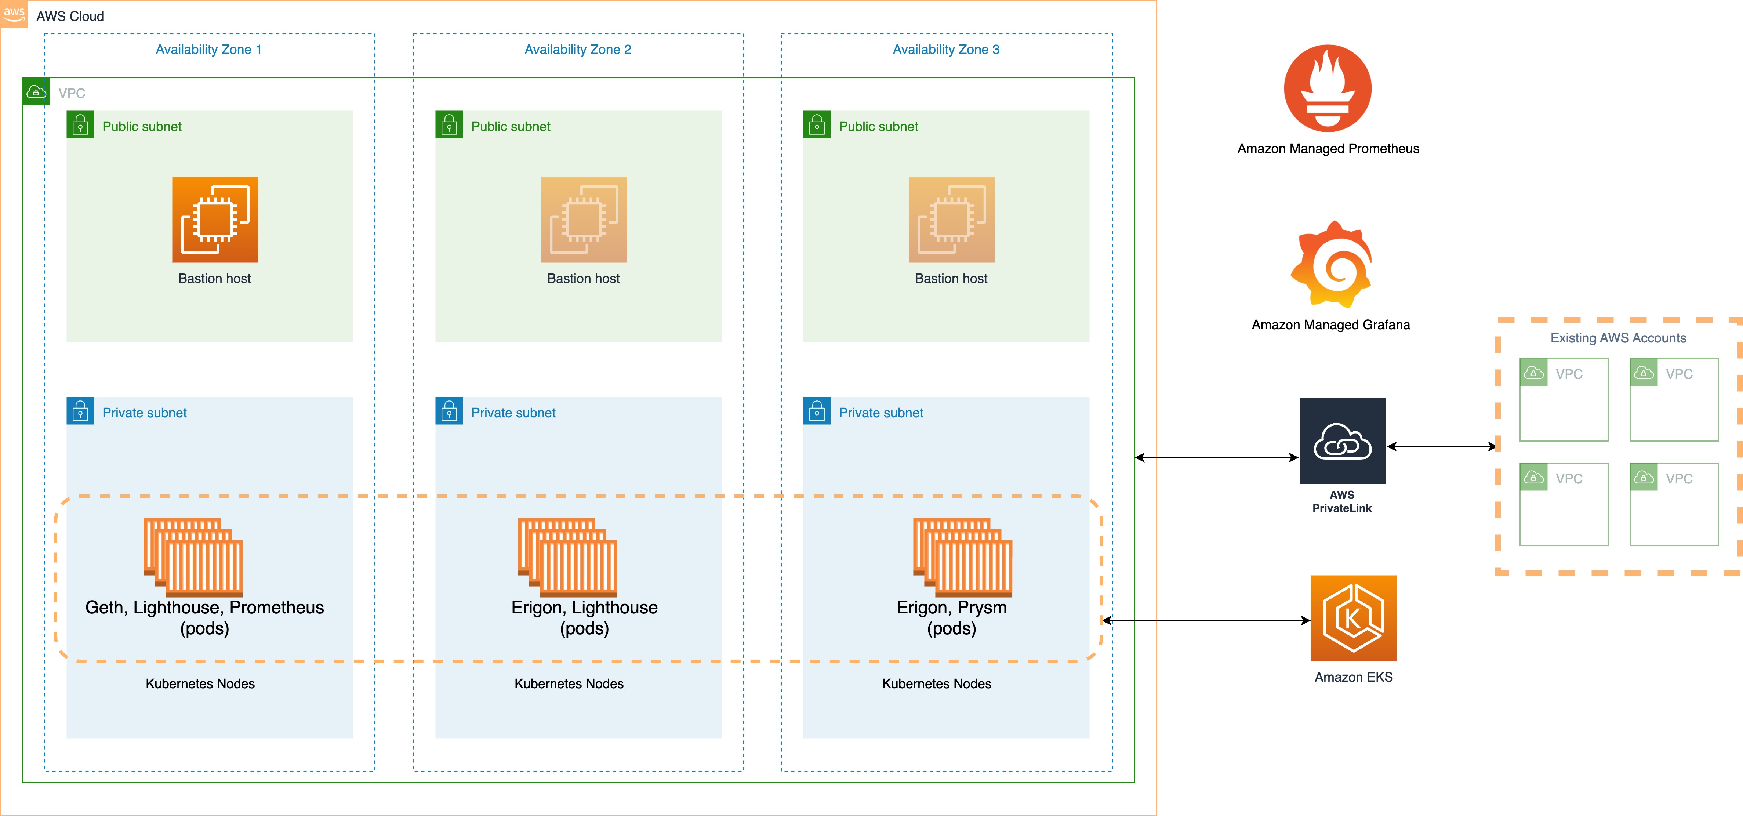Click the AWS Cloud logo icon
Screen dimensions: 1743x816
(x=14, y=14)
